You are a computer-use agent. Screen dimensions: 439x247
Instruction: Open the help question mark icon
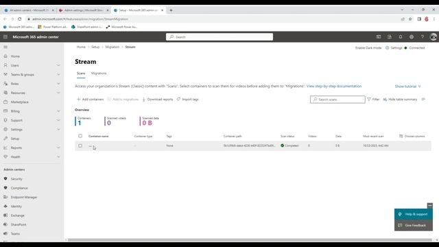coord(423,36)
